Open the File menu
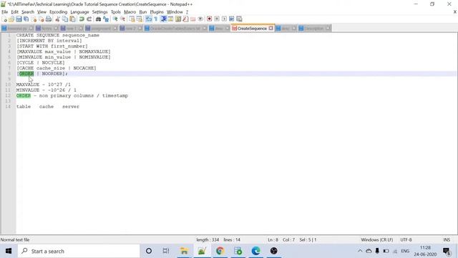The height and width of the screenshot is (258, 458). pos(5,12)
